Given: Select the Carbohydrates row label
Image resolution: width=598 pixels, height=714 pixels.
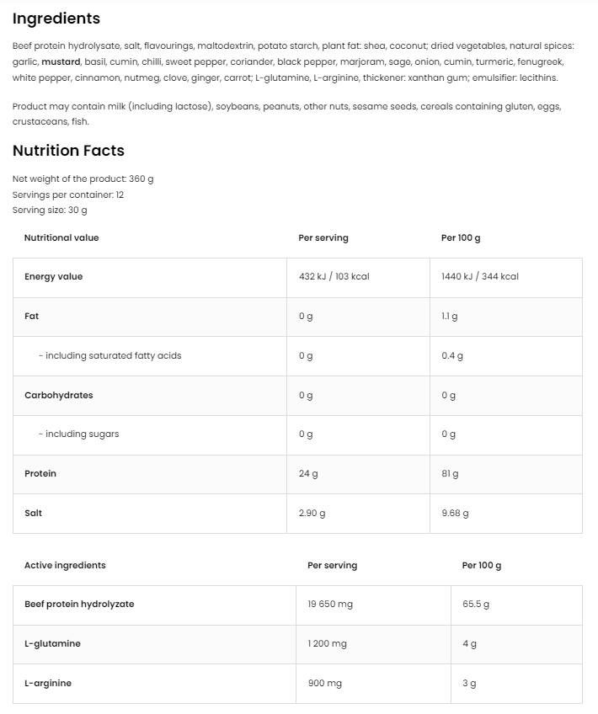Looking at the screenshot, I should [59, 395].
